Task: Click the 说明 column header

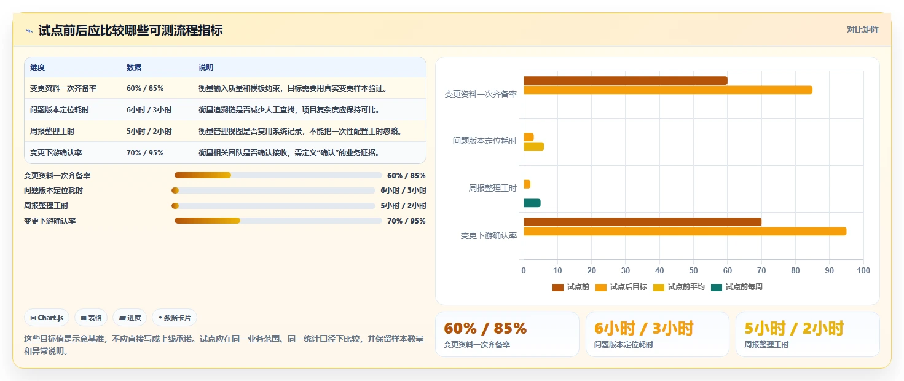Action: coord(206,68)
